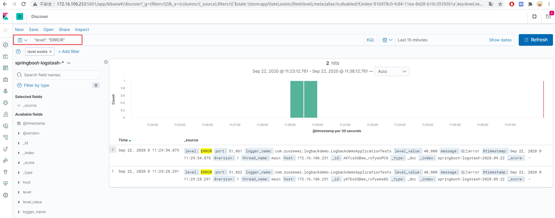Click New in the Discover menu
555x218 pixels.
pyautogui.click(x=19, y=29)
